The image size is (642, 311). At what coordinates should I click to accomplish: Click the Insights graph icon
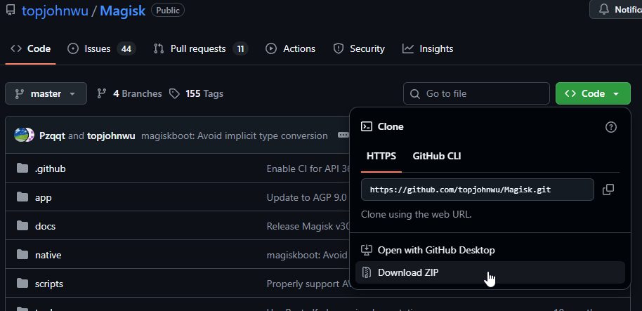[408, 48]
